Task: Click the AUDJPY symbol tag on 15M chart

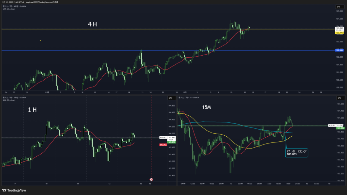Action: [332, 125]
